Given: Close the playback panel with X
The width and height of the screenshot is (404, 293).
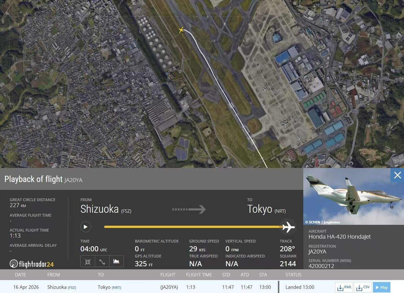Looking at the screenshot, I should point(397,175).
